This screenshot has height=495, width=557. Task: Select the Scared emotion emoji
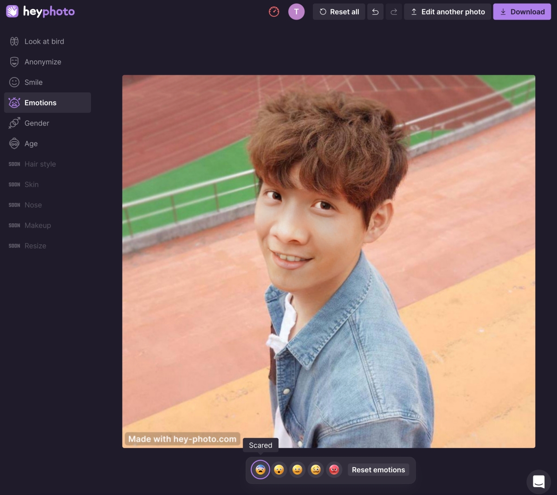pyautogui.click(x=260, y=470)
